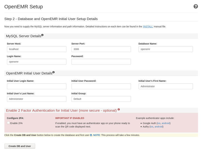Click the 'Step 2 - Database and OpenEMR Initial User Setup Details' heading

coord(51,19)
